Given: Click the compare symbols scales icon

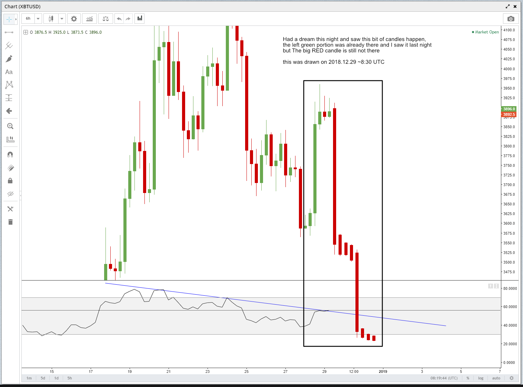Looking at the screenshot, I should pyautogui.click(x=105, y=19).
